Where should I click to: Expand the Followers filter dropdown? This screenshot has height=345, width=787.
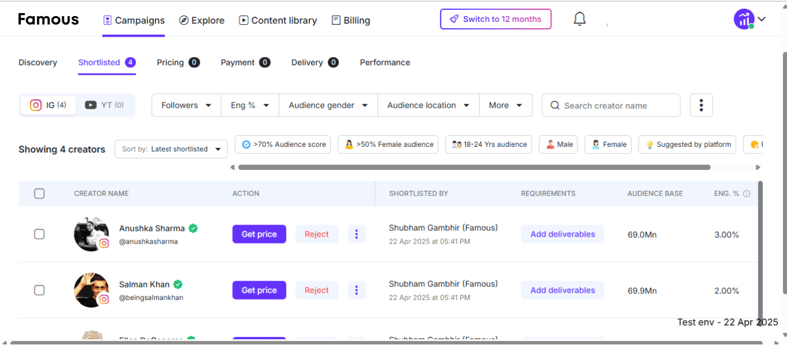(x=187, y=105)
